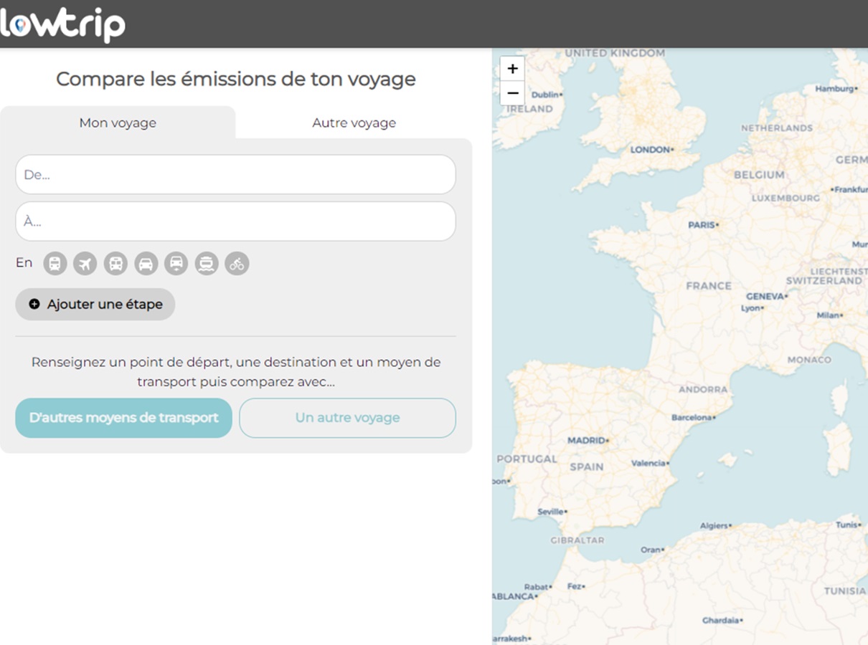
Task: Zoom in on the map
Action: pos(512,69)
